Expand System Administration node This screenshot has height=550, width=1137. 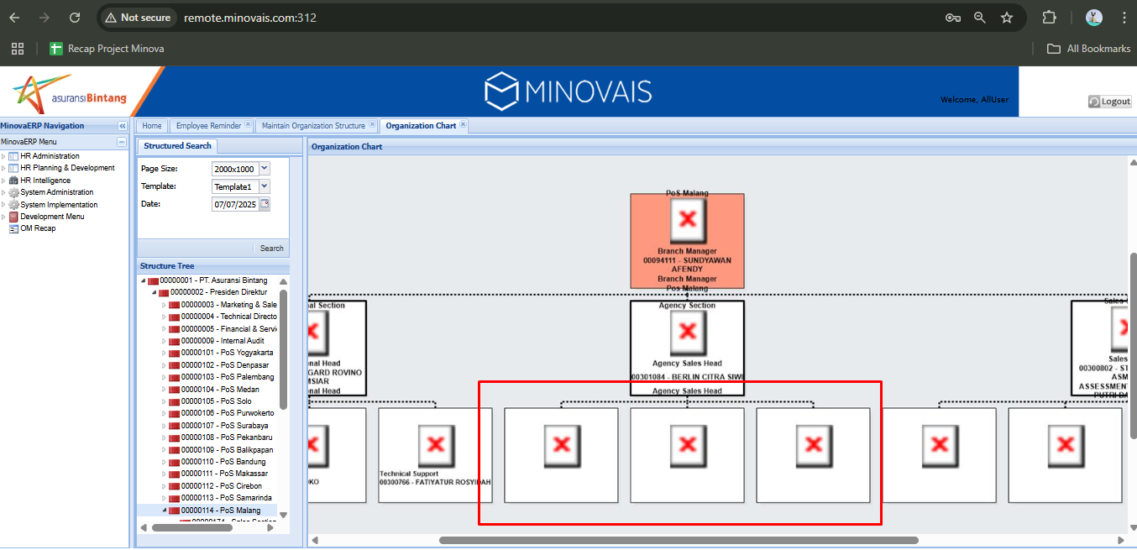(x=3, y=192)
